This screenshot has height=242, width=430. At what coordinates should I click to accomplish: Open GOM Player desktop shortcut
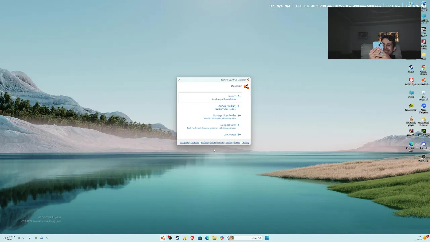pos(411,82)
